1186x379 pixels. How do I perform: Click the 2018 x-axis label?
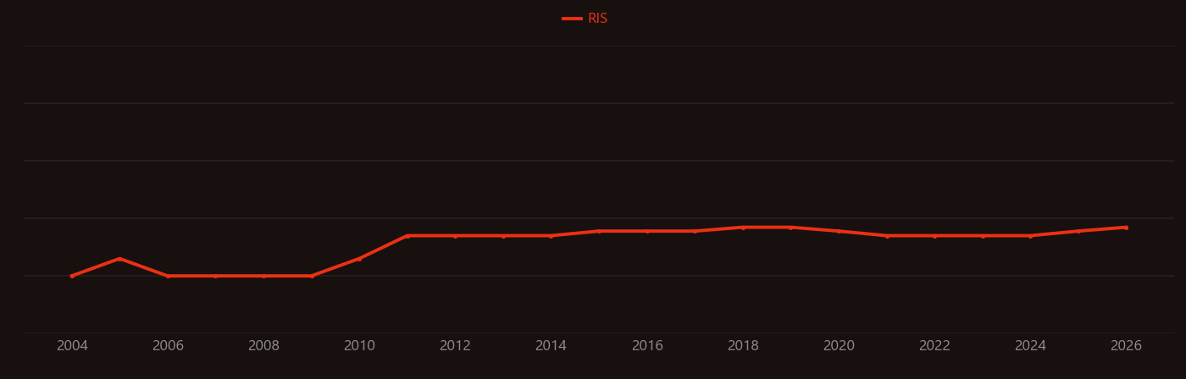743,346
